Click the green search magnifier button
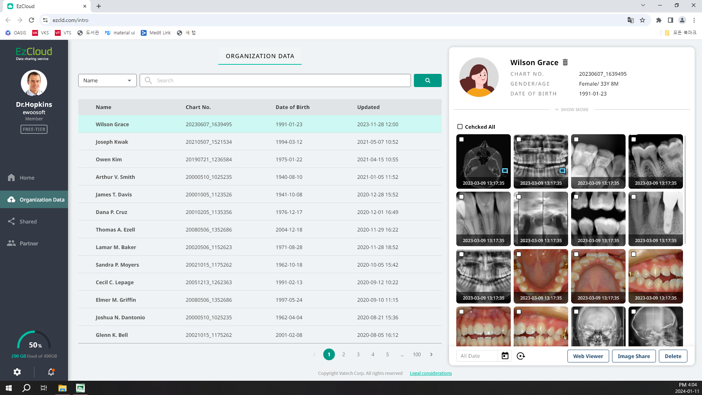This screenshot has width=702, height=395. 427,80
